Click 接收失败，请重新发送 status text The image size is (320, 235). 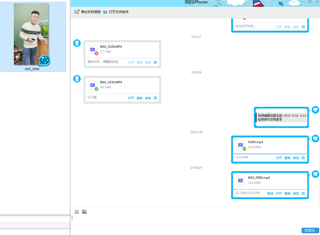tap(104, 62)
